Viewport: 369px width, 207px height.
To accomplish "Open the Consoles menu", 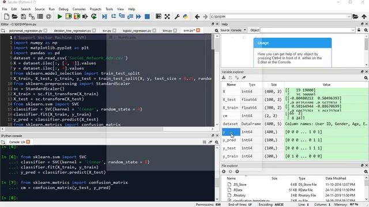I will click(79, 9).
